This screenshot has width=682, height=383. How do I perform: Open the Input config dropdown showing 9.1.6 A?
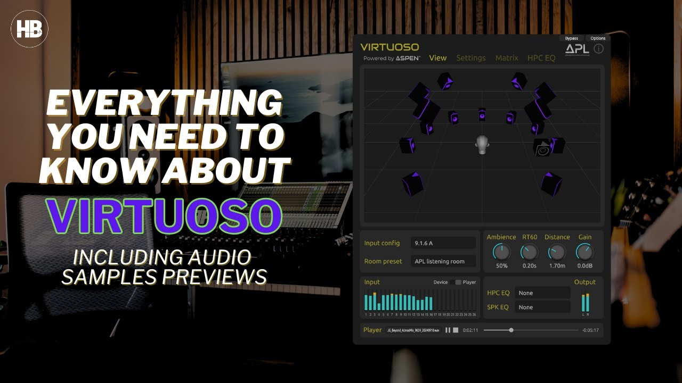(443, 243)
